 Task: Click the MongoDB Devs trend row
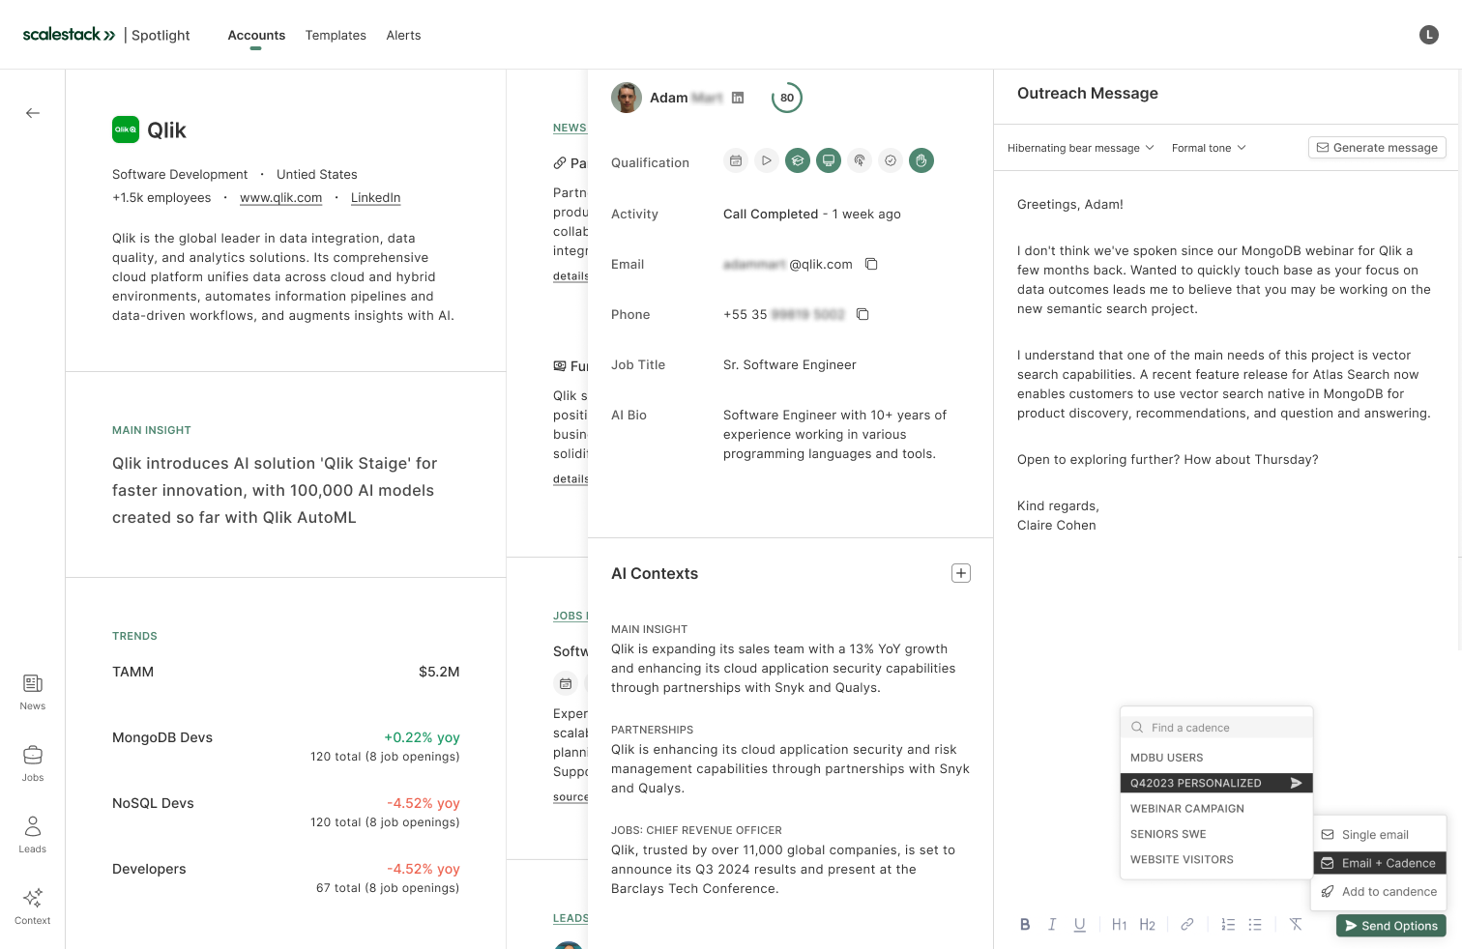[x=285, y=746]
